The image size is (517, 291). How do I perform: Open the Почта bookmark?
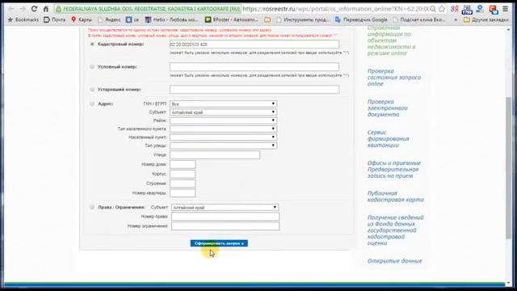tap(55, 19)
